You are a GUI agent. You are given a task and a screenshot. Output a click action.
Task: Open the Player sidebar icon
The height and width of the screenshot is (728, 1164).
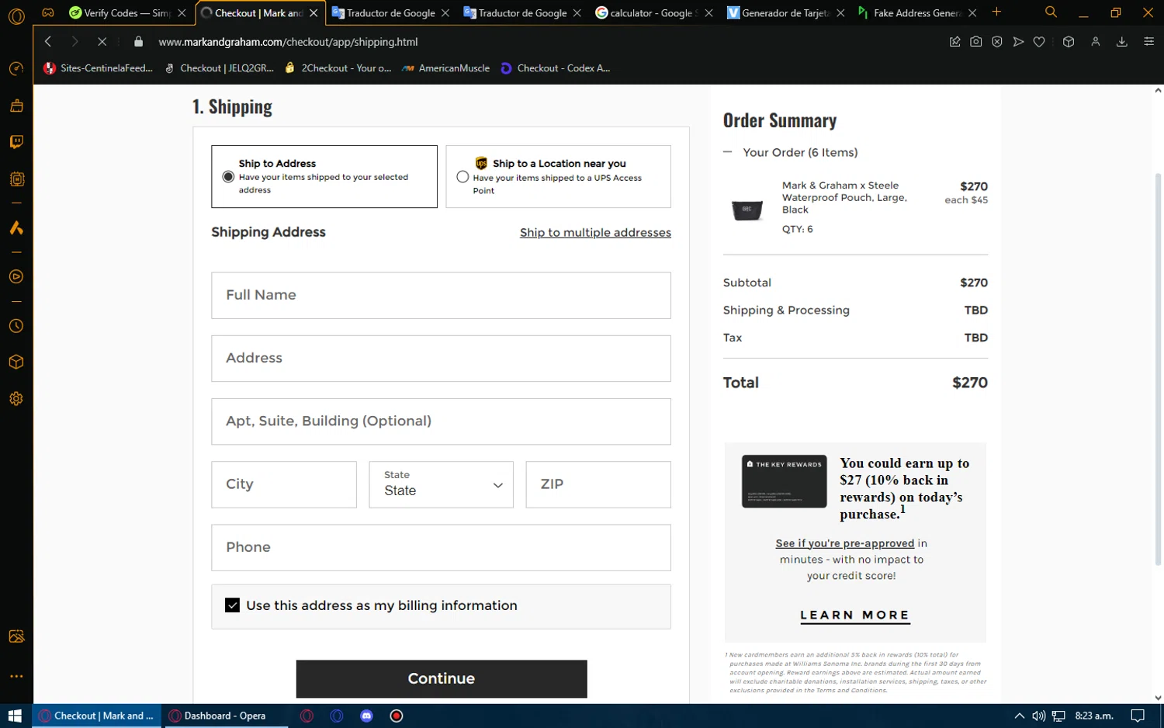pyautogui.click(x=16, y=277)
